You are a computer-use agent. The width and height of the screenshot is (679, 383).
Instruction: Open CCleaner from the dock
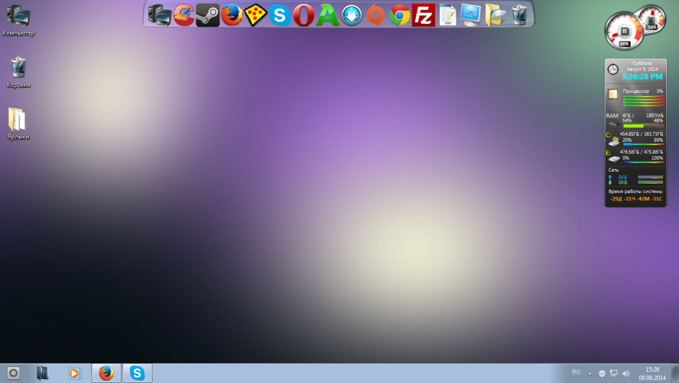(184, 15)
